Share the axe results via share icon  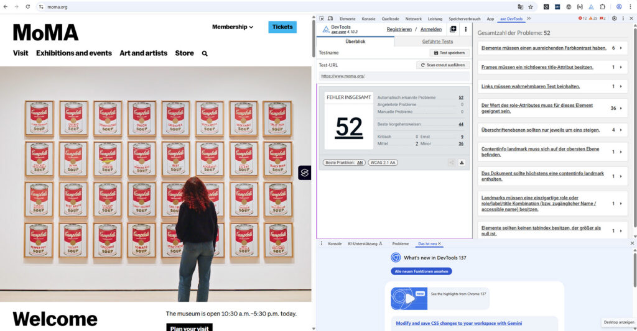click(x=452, y=163)
